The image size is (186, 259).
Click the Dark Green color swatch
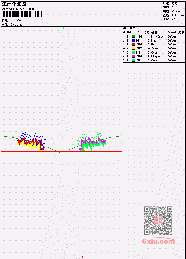pos(133,36)
